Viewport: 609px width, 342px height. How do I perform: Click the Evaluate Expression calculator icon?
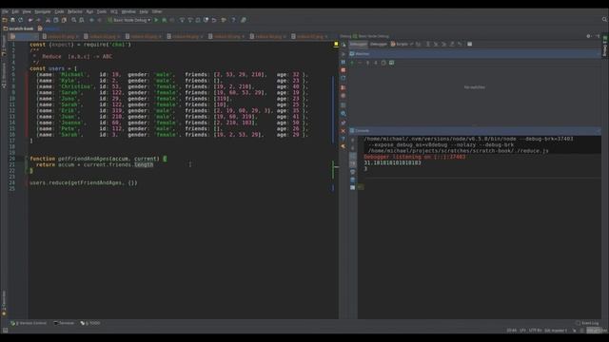pyautogui.click(x=469, y=45)
